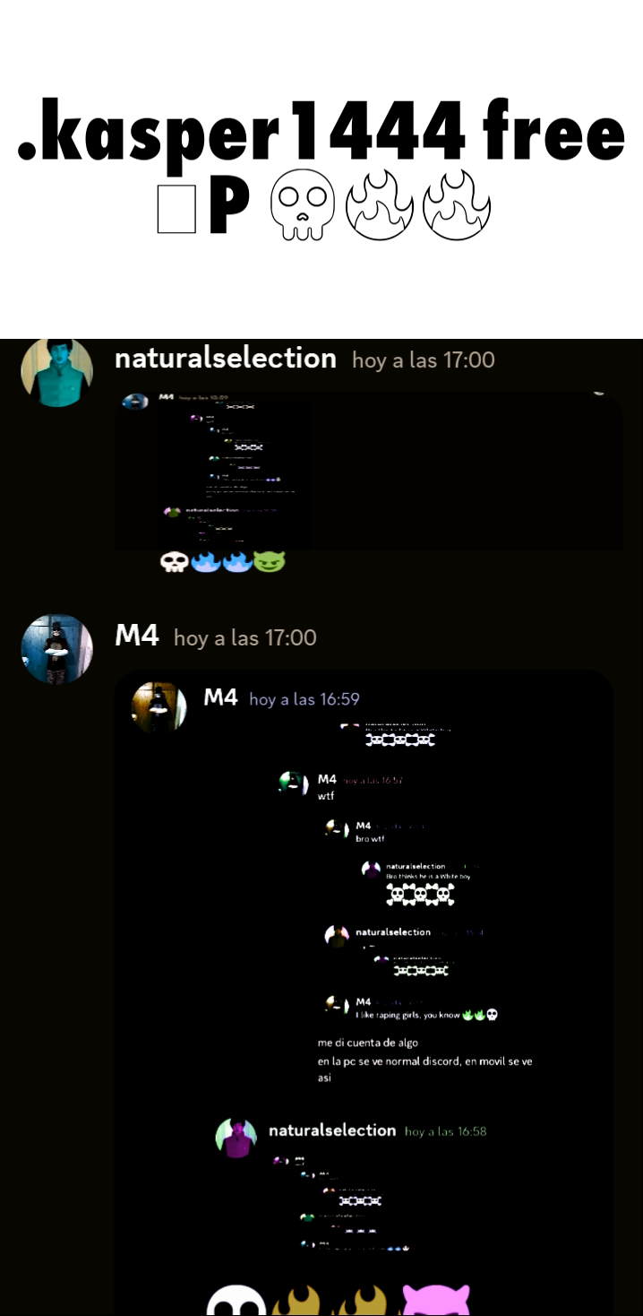The image size is (643, 1316).
Task: Click M4's "hoy a las 17:00" timestamp
Action: [245, 638]
